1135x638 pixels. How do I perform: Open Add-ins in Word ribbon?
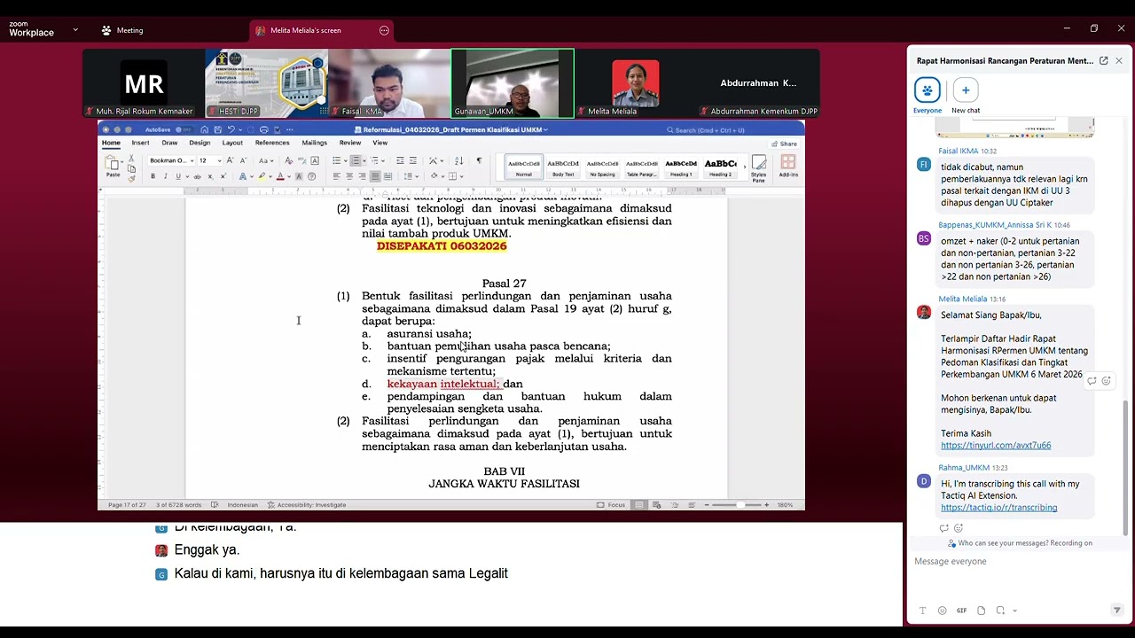788,167
